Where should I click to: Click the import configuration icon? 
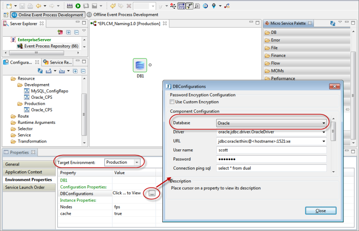pos(62,71)
